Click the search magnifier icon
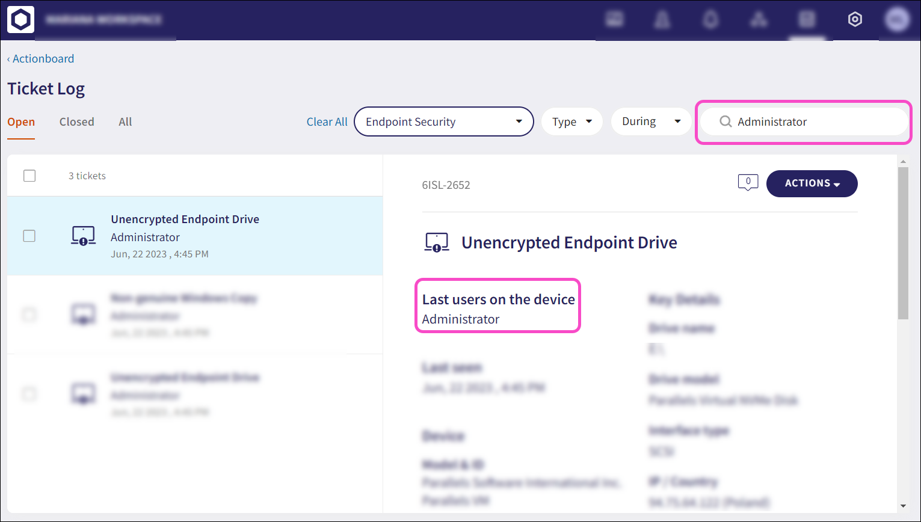Viewport: 921px width, 522px height. pyautogui.click(x=725, y=121)
